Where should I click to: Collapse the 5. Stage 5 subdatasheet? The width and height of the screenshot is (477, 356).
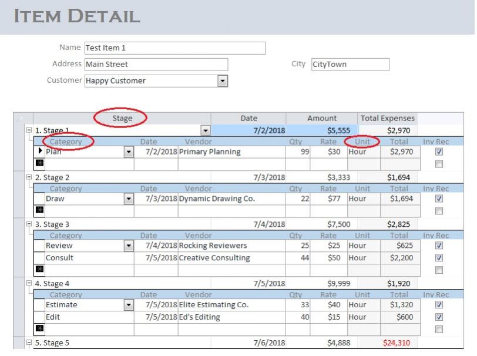[29, 342]
